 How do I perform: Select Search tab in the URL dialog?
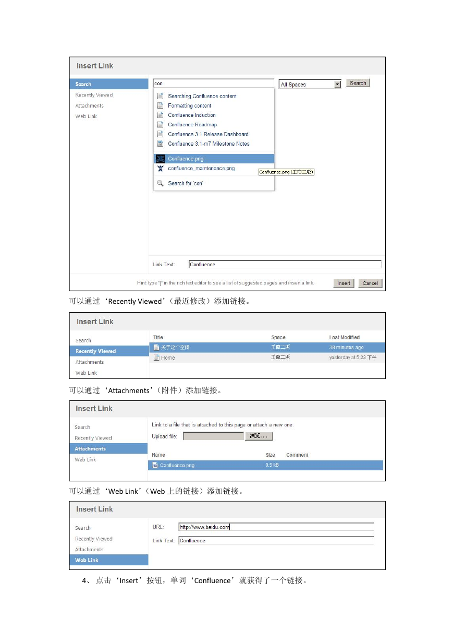coord(83,528)
